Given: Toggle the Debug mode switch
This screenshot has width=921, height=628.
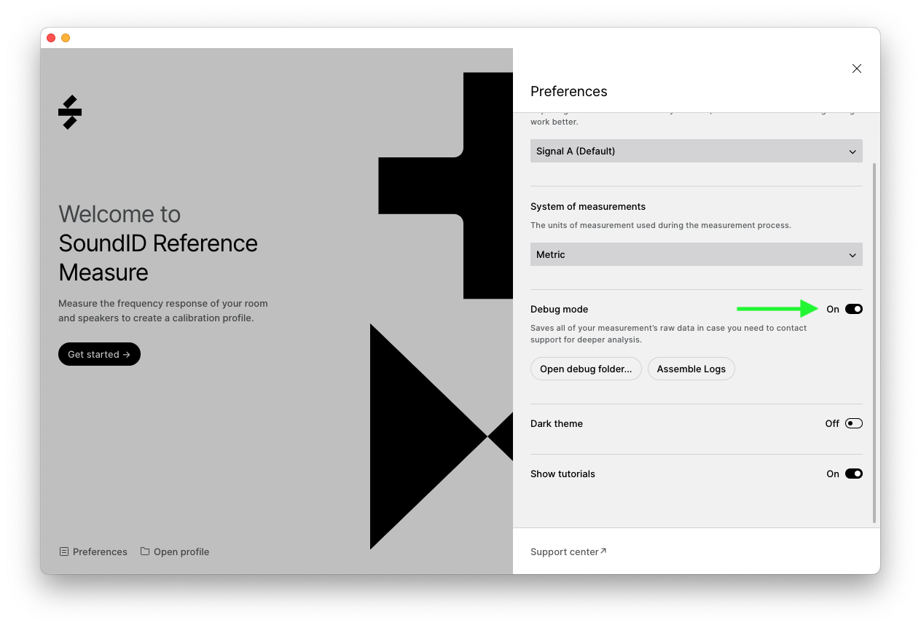Looking at the screenshot, I should pyautogui.click(x=854, y=309).
